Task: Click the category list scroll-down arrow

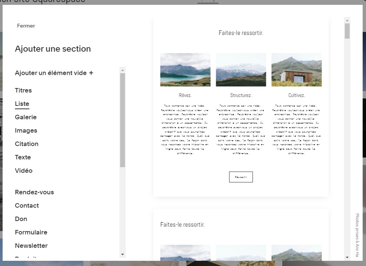Action: coord(122,254)
